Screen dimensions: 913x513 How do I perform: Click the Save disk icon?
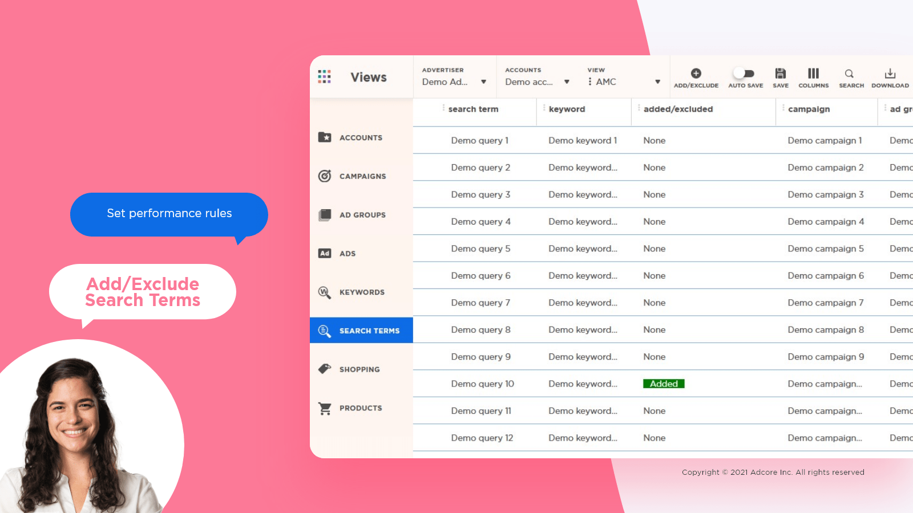coord(780,74)
